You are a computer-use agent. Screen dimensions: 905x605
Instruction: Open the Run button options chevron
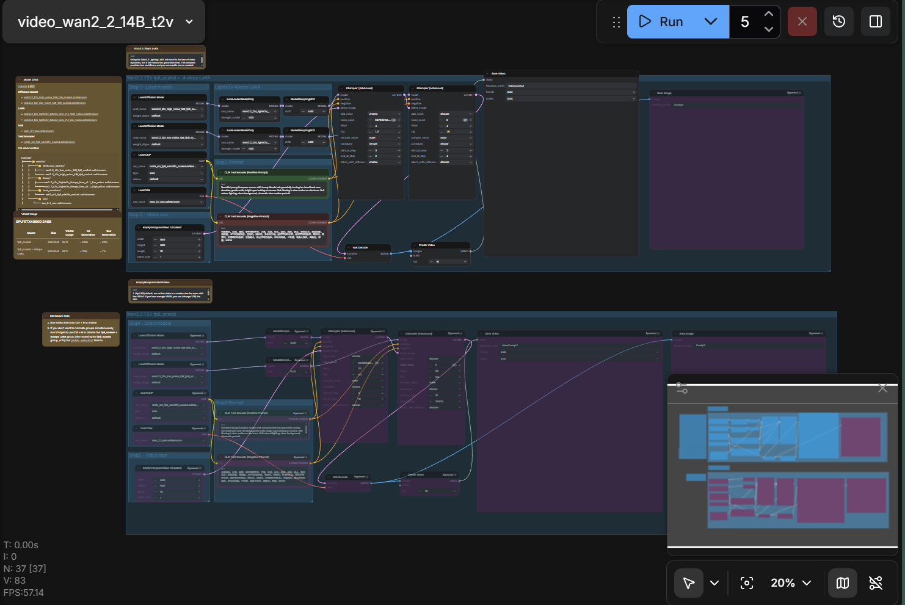pos(710,21)
